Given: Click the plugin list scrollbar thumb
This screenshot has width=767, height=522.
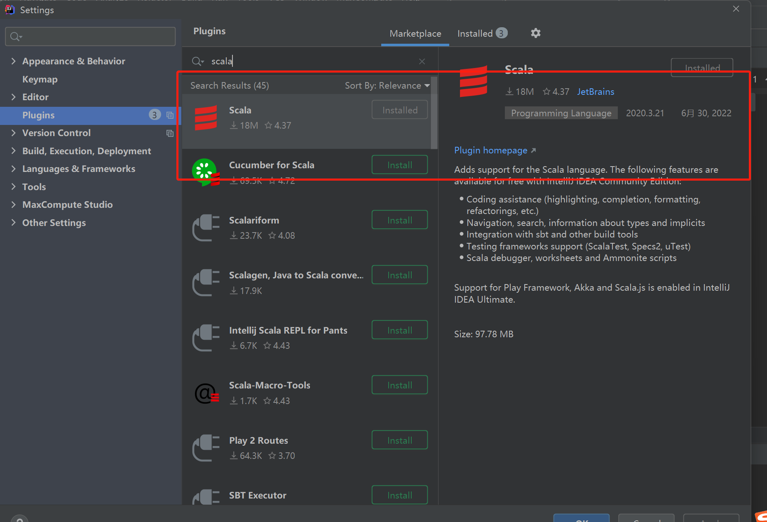Looking at the screenshot, I should click(434, 113).
